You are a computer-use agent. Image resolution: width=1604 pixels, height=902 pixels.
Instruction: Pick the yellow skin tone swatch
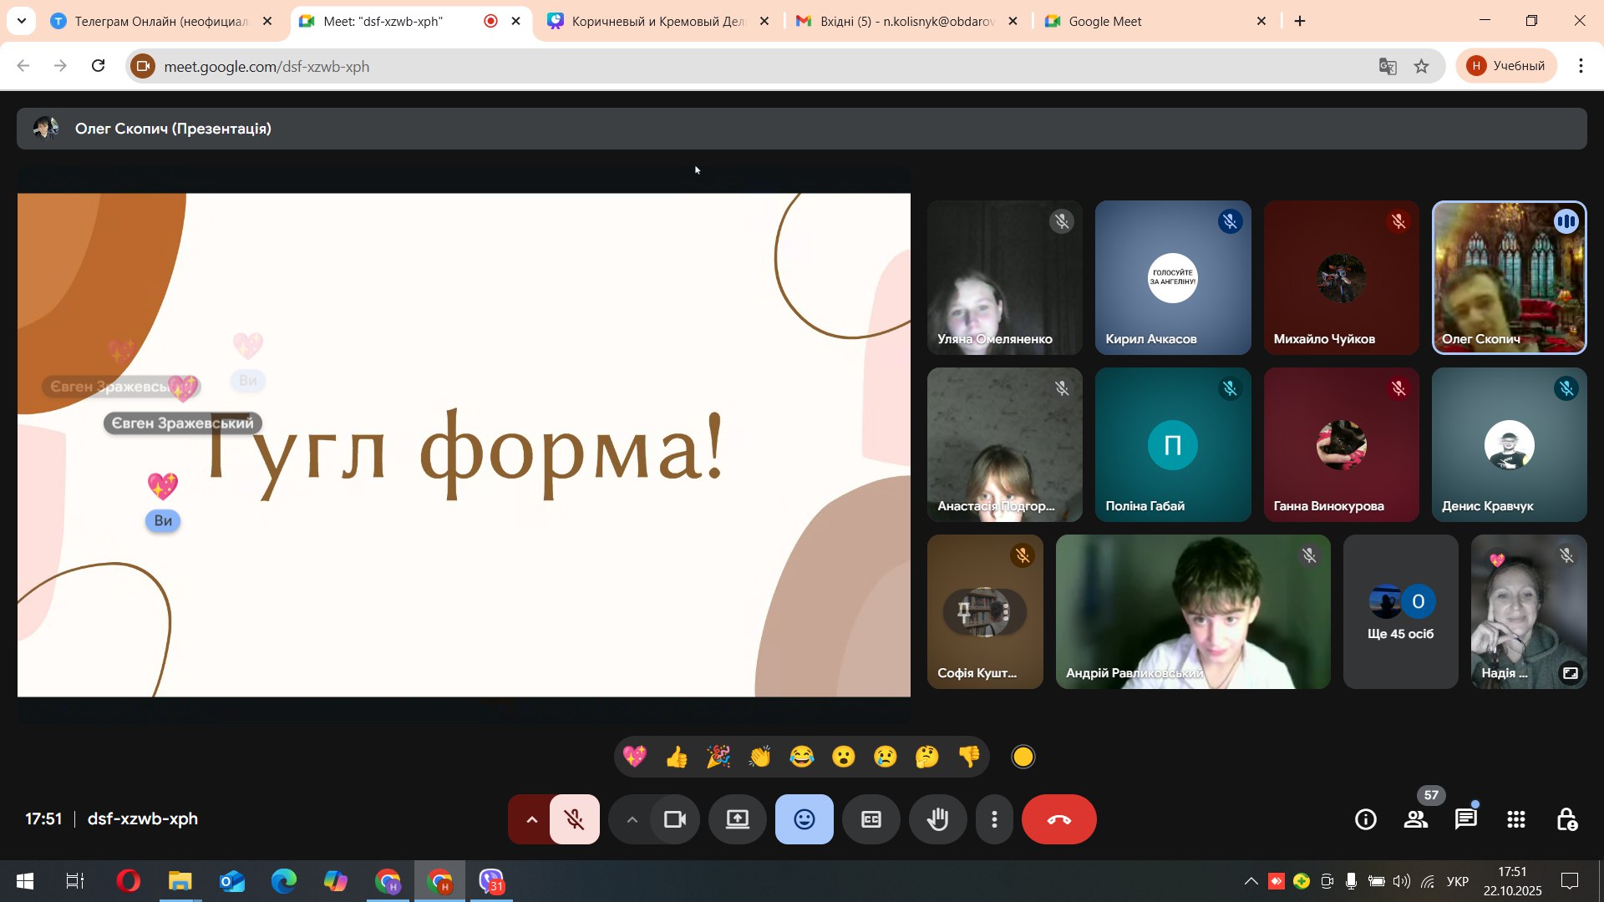[1023, 757]
